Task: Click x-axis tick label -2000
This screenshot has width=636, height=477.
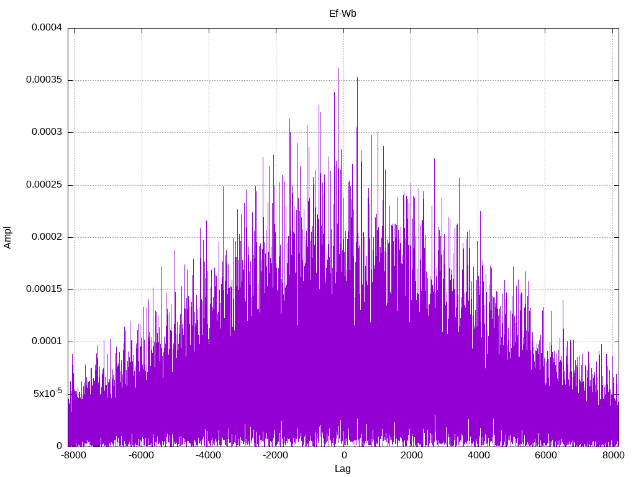Action: coord(276,455)
